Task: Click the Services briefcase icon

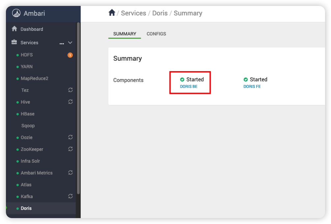Action: (14, 42)
